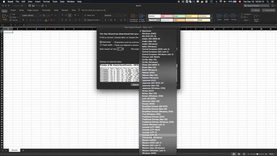
Task: Click the font color icon
Action: tap(52, 20)
